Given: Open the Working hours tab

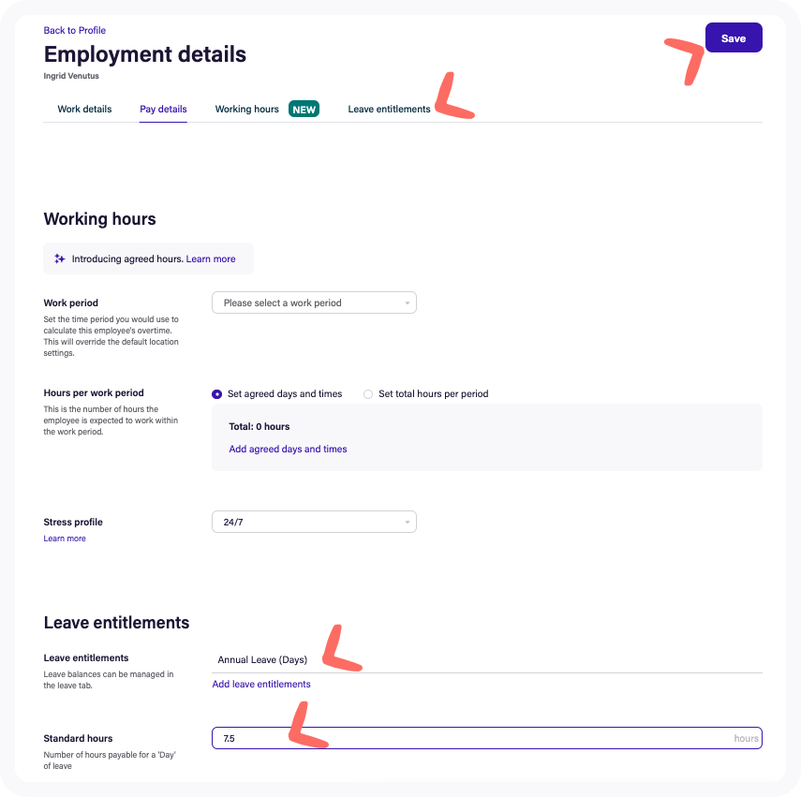Looking at the screenshot, I should pos(246,109).
